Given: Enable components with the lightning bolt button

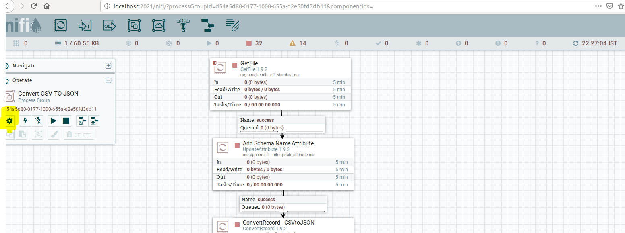Looking at the screenshot, I should pos(25,121).
